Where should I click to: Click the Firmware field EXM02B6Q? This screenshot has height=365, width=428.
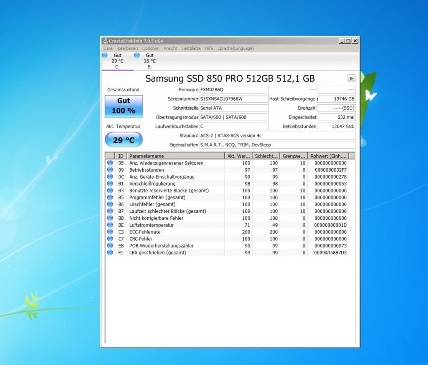(234, 90)
